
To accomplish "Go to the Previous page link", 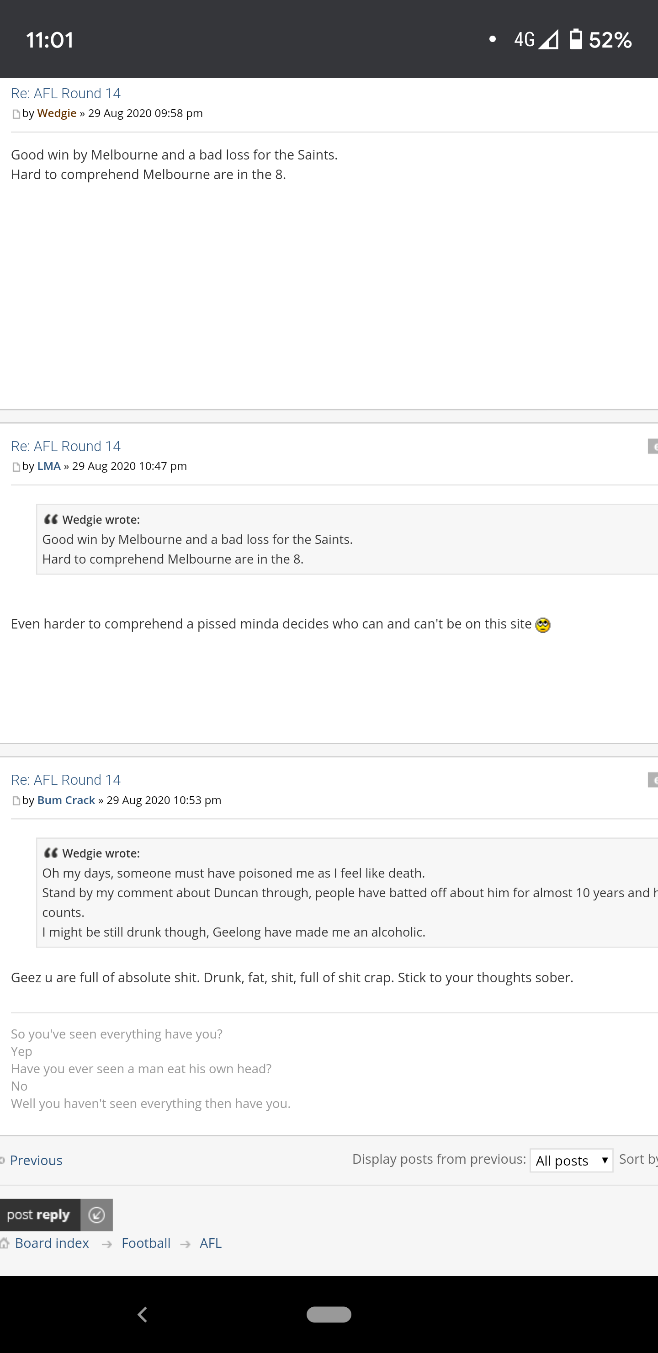I will click(36, 1160).
